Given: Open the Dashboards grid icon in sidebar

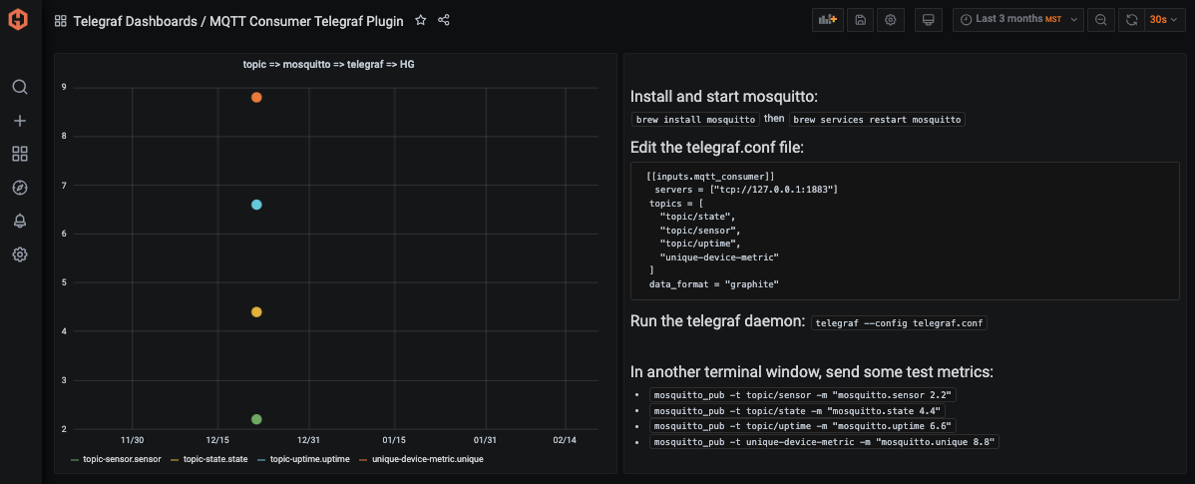Looking at the screenshot, I should (20, 154).
